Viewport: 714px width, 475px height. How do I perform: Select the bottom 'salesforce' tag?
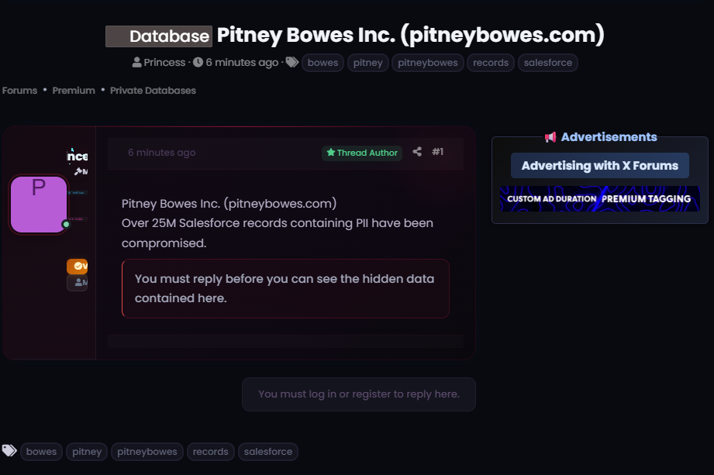point(268,452)
